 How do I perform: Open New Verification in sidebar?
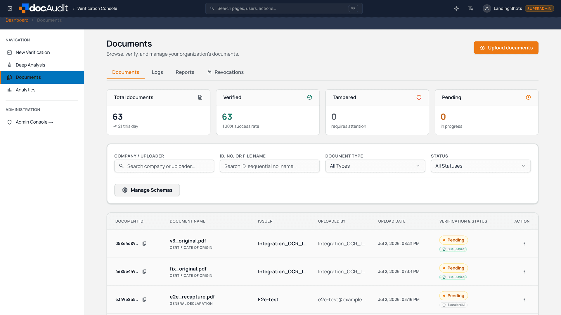(42, 52)
